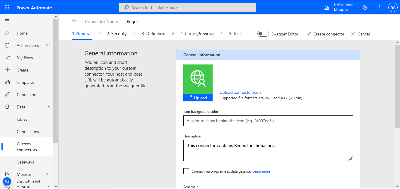Viewport: 400px width, 189px height.
Task: Click the sidebar scroll down arrow
Action: [x=56, y=186]
